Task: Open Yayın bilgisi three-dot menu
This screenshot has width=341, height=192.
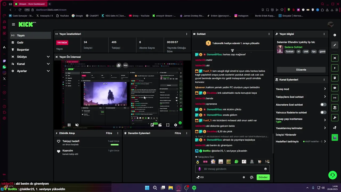Action: pyautogui.click(x=324, y=34)
